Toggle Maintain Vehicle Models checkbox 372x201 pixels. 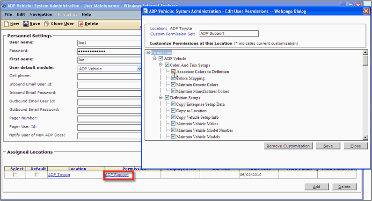coord(173,136)
